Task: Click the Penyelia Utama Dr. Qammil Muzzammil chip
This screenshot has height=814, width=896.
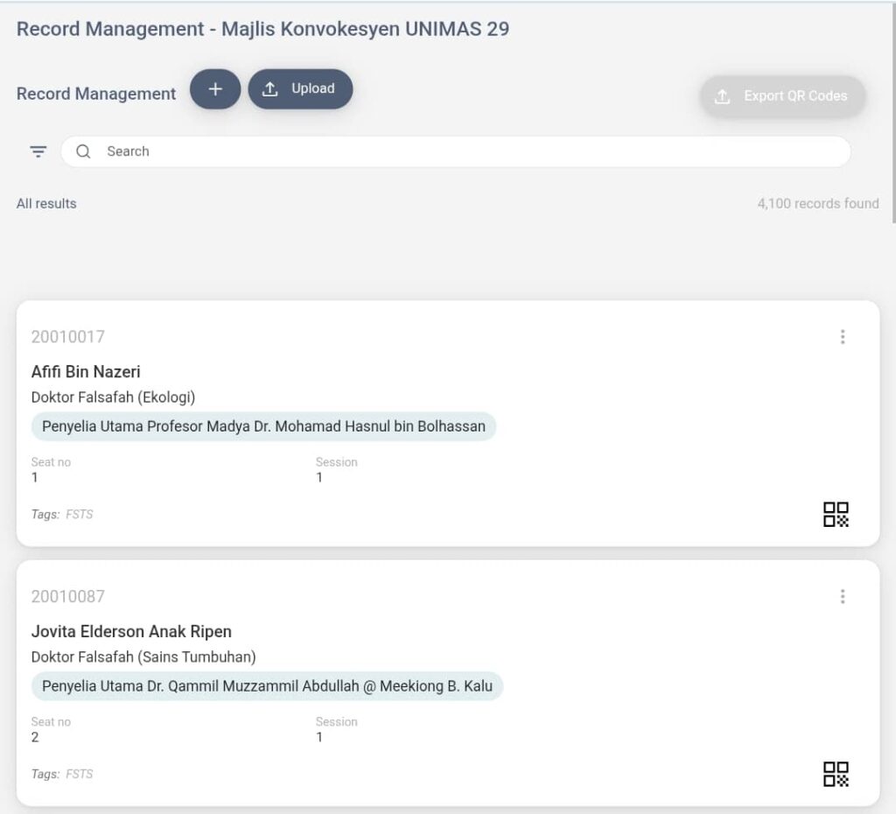Action: (267, 687)
